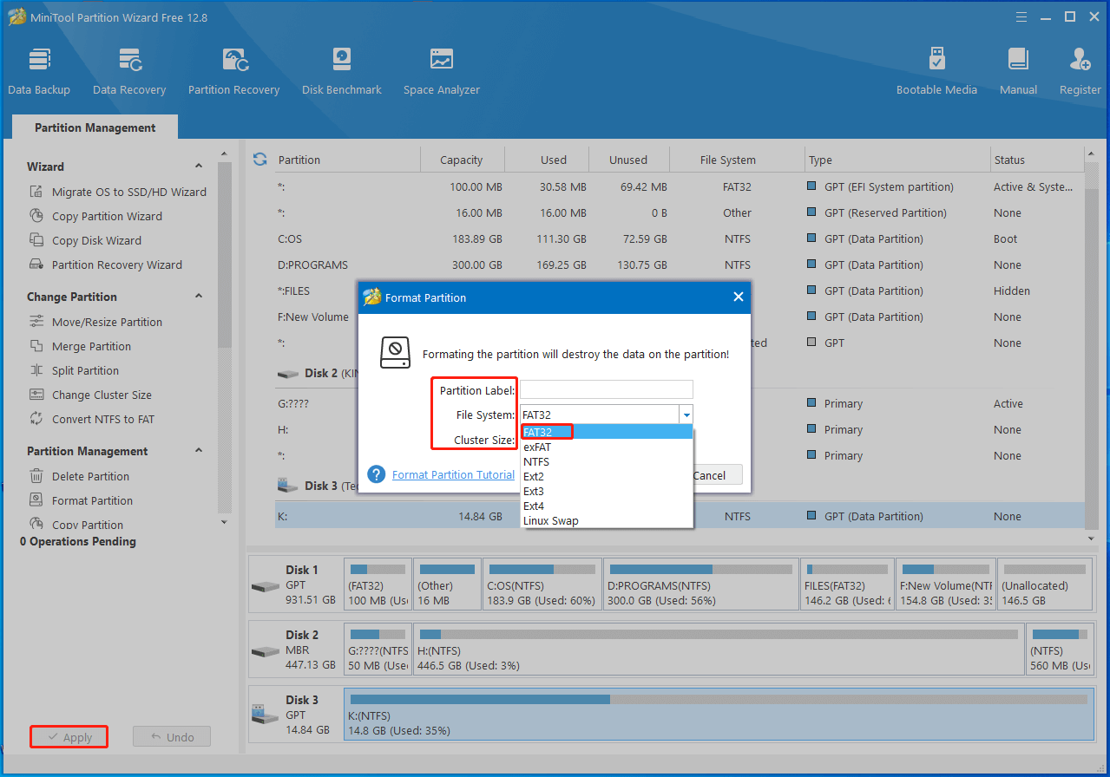Choose Ext4 in file system list
The height and width of the screenshot is (777, 1110).
click(606, 506)
